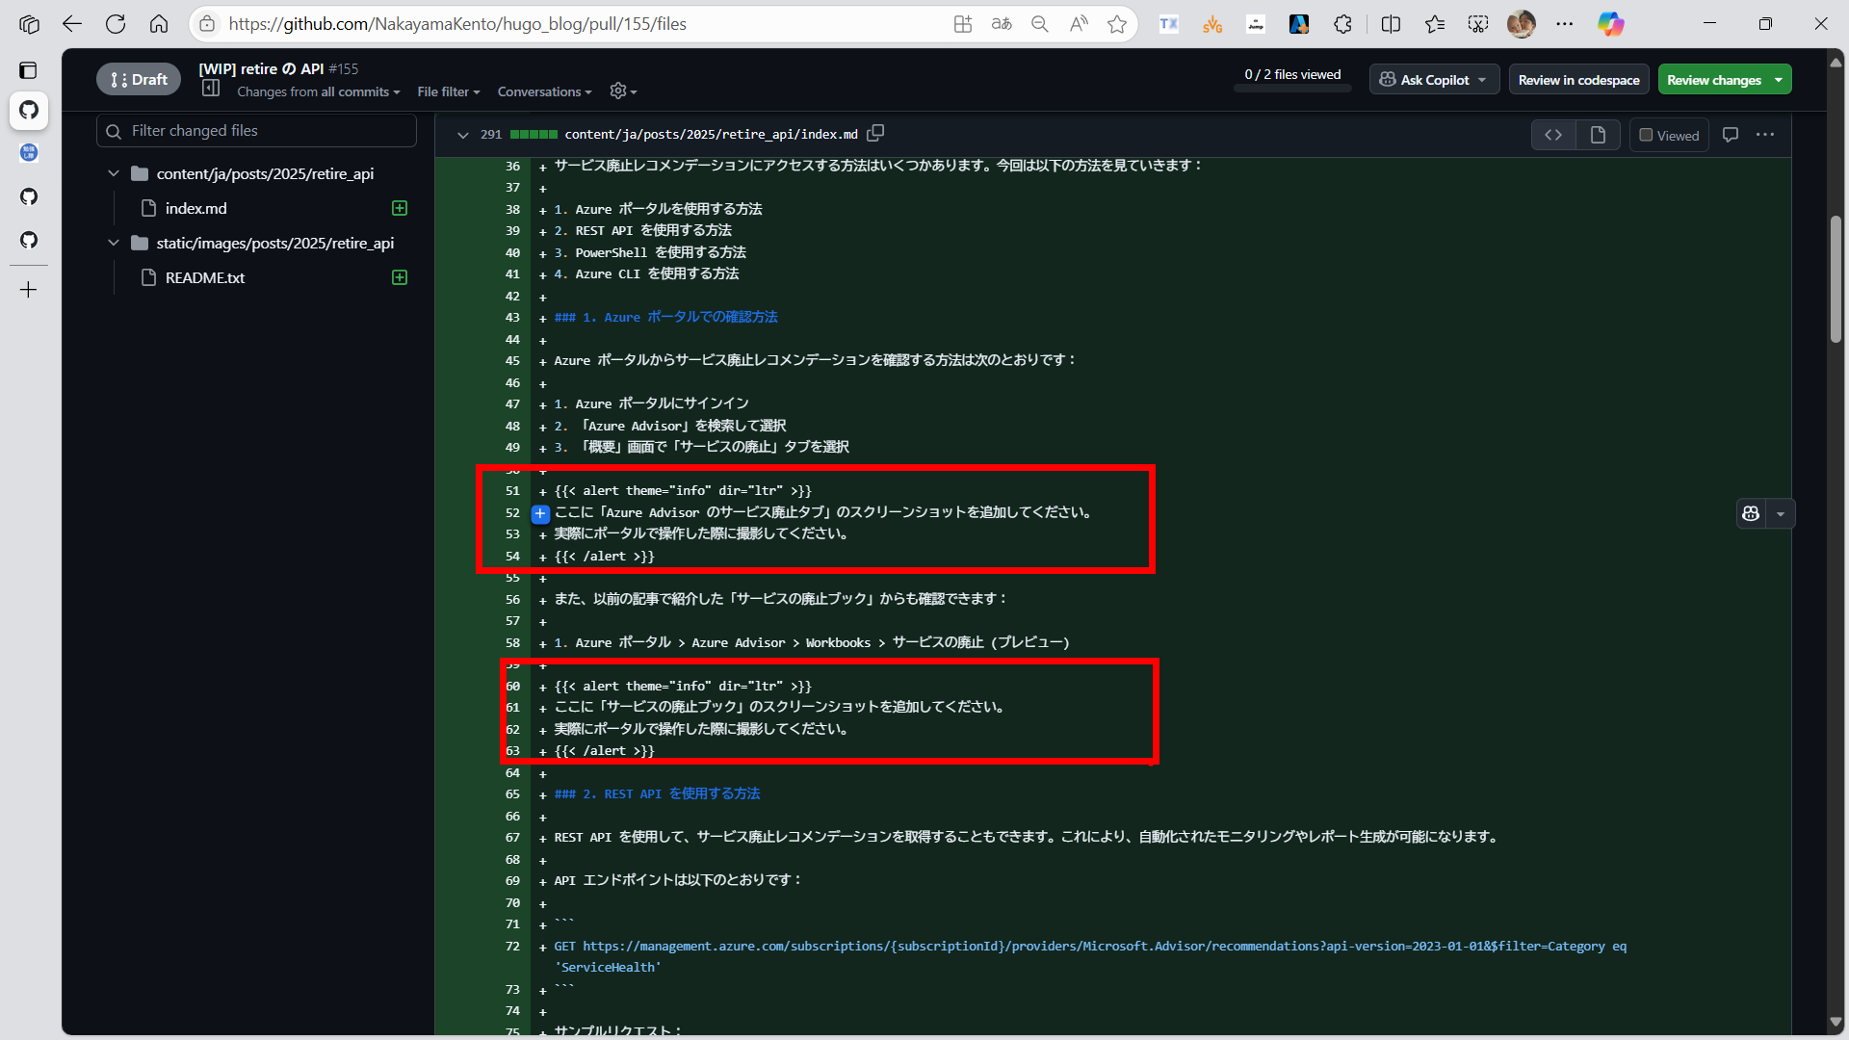Viewport: 1849px width, 1040px height.
Task: Open the File filter dropdown
Action: (x=448, y=91)
